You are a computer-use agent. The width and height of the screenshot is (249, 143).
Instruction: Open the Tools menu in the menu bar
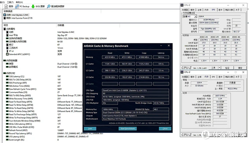pyautogui.click(x=10, y=2)
